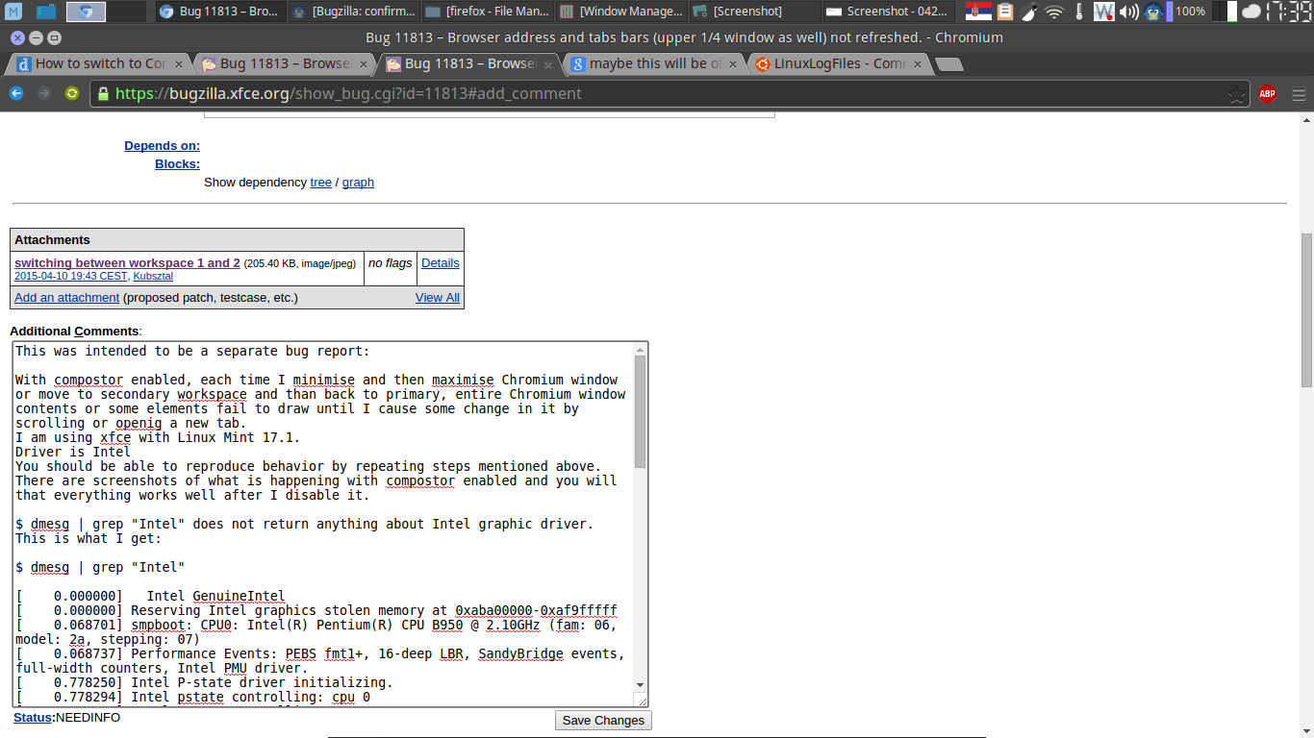Click the volume icon in system tray

1129,12
